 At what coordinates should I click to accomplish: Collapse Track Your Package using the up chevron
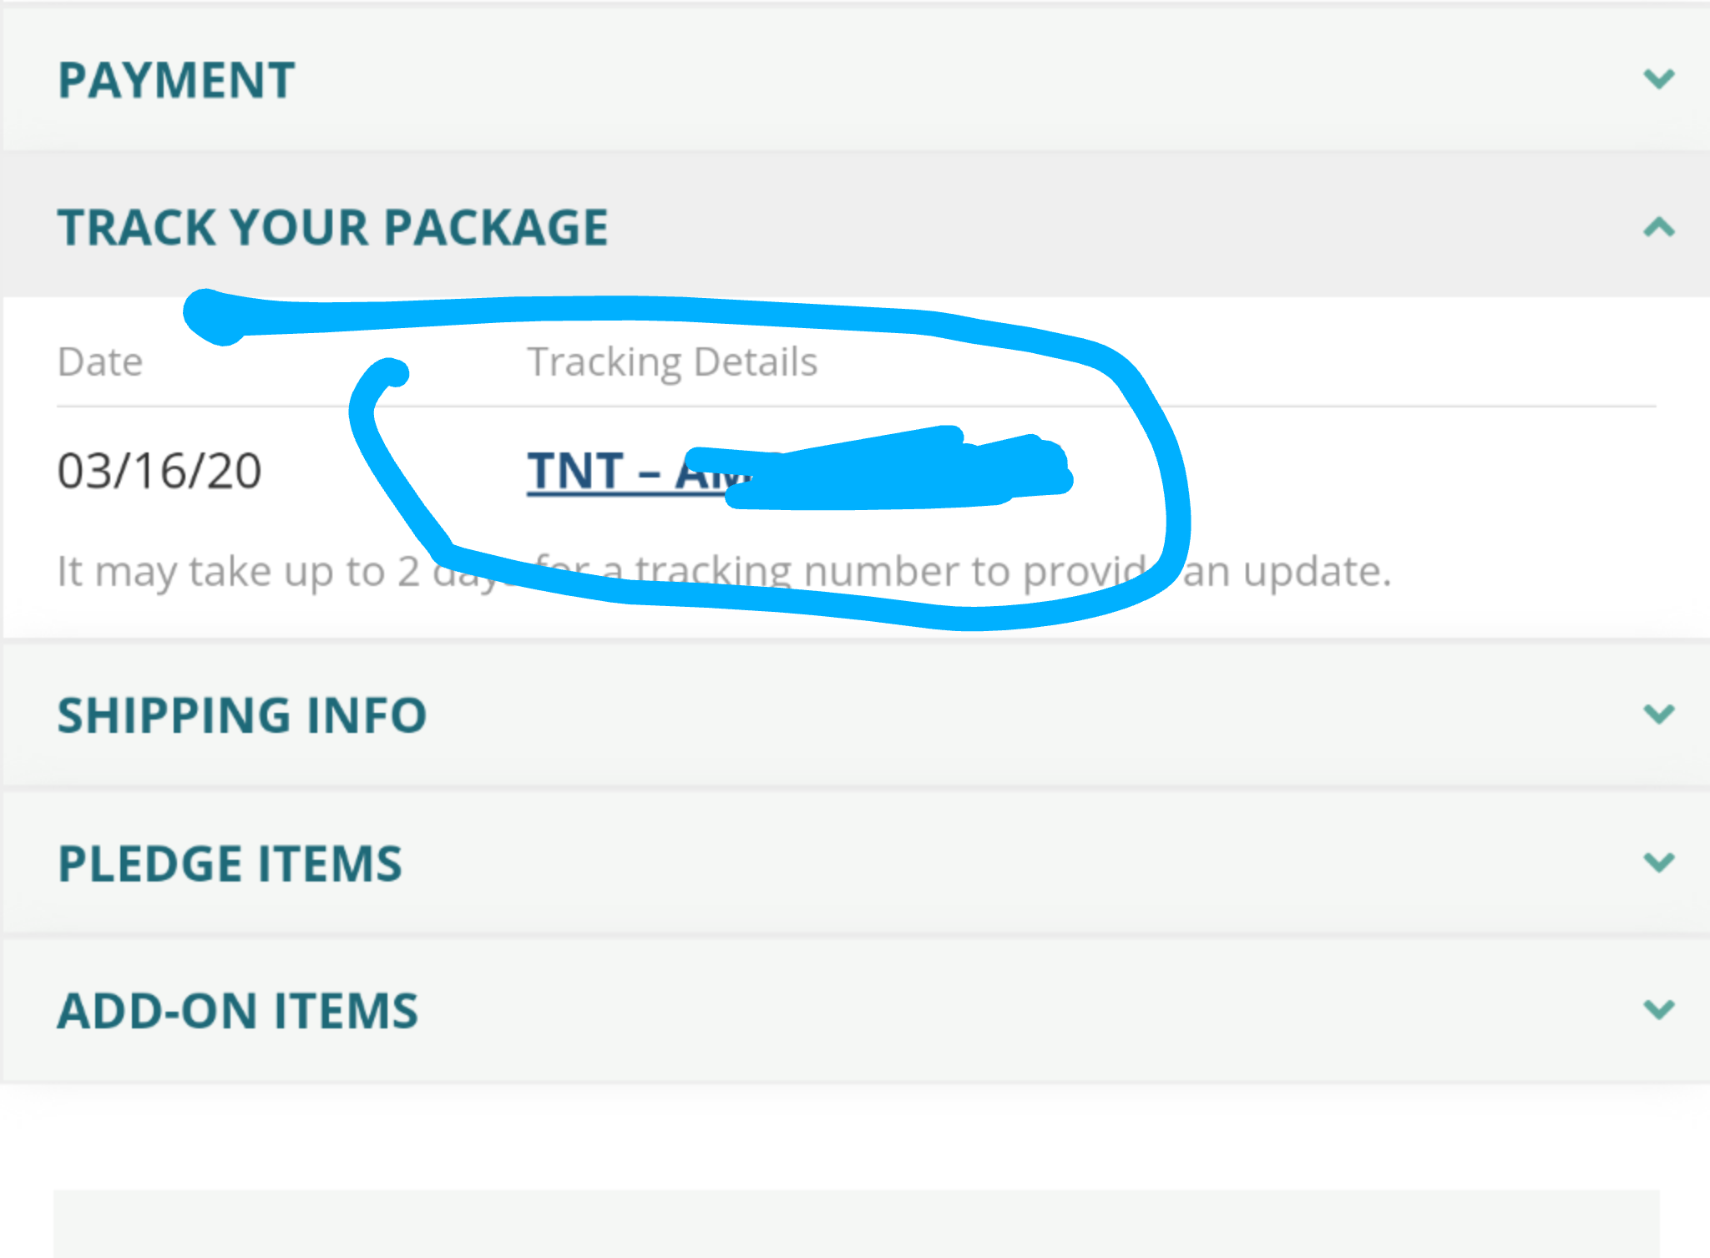(x=1659, y=227)
